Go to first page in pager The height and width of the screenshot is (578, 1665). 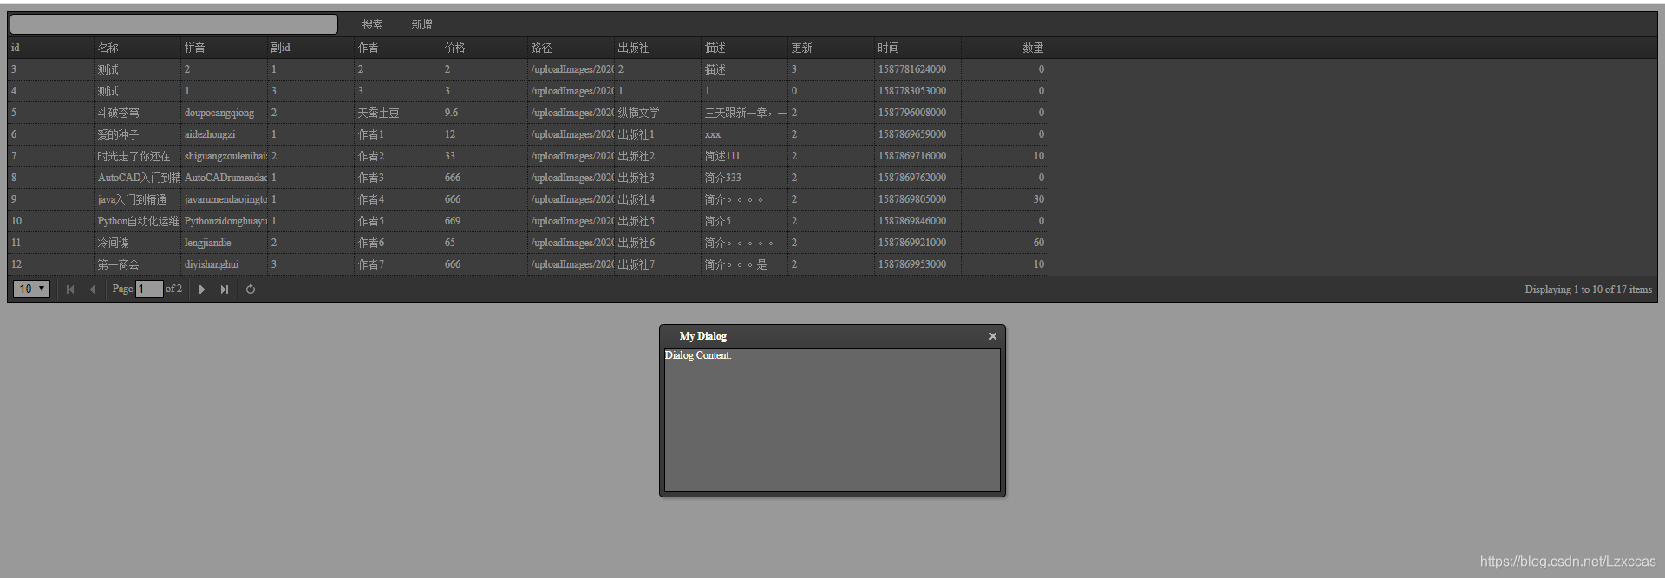pos(70,289)
